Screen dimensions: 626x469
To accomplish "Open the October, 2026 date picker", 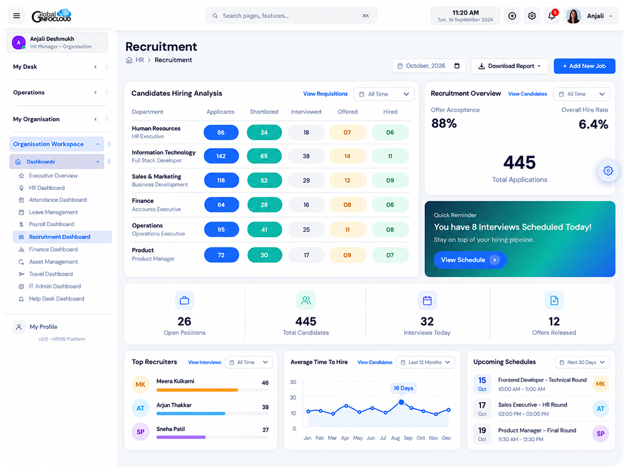I will click(428, 66).
